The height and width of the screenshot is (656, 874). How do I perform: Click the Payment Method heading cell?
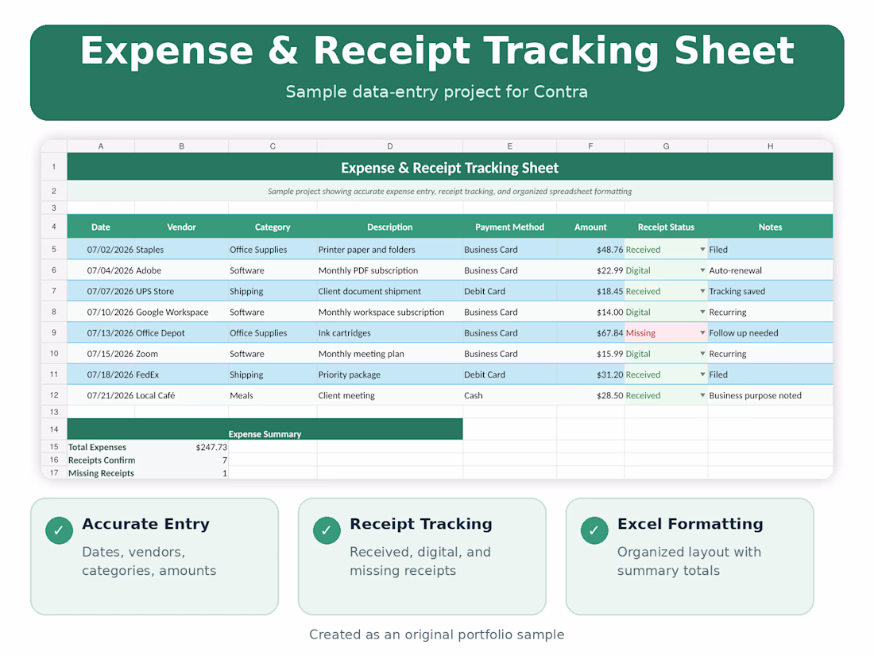tap(509, 227)
